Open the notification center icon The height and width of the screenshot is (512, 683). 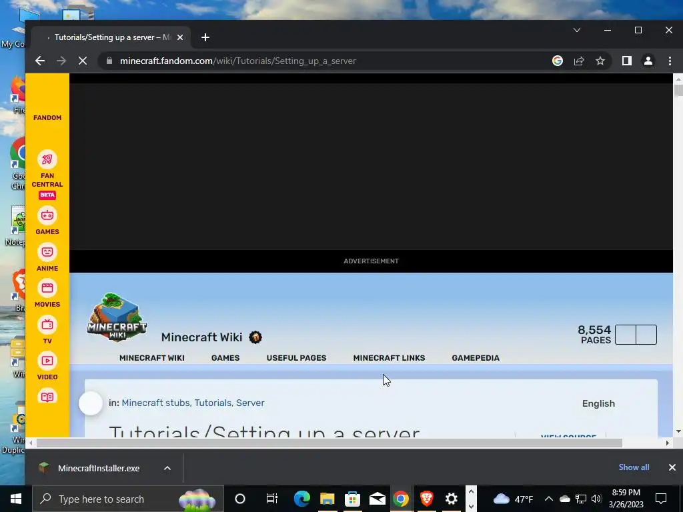[661, 499]
